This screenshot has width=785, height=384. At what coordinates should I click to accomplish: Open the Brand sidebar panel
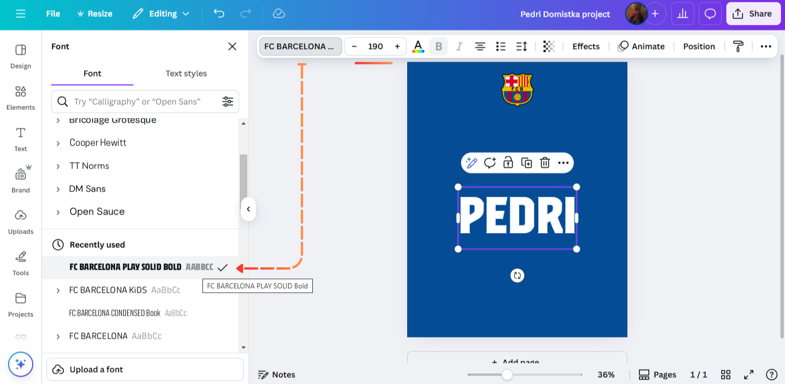click(x=21, y=181)
